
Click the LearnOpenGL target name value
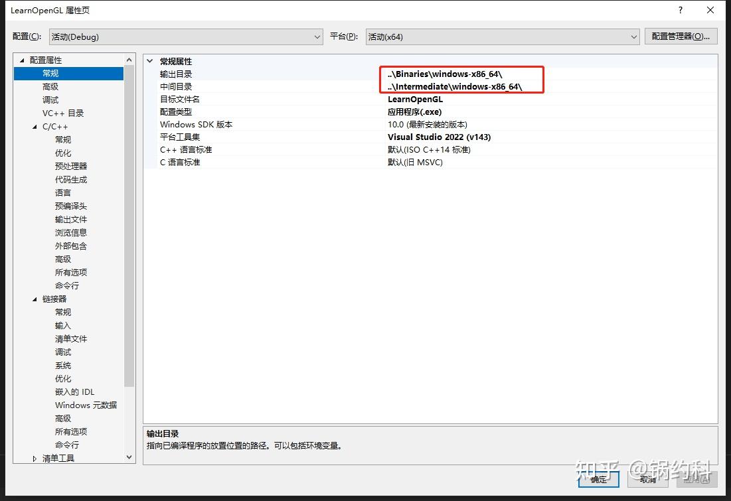click(x=416, y=100)
